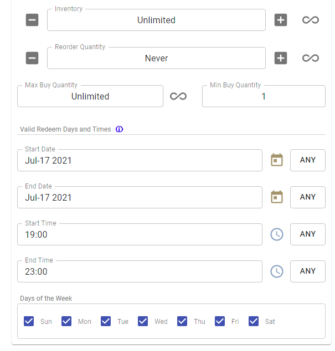Image resolution: width=335 pixels, height=351 pixels.
Task: Click plus button for Reorder Quantity
Action: tap(281, 58)
